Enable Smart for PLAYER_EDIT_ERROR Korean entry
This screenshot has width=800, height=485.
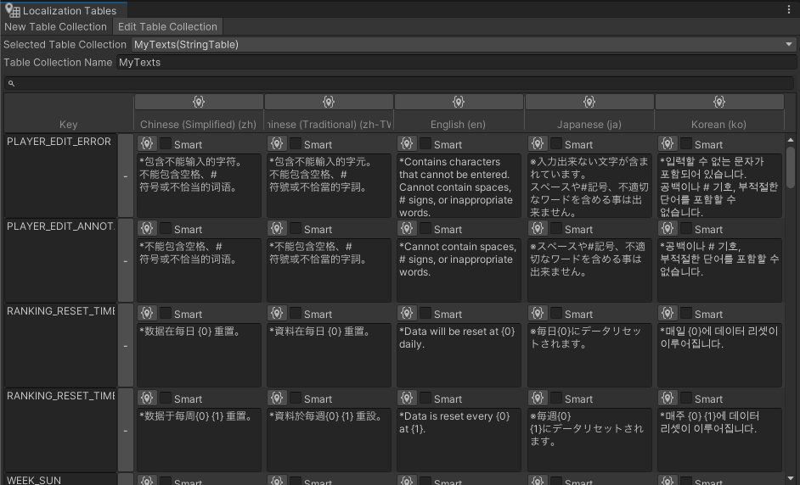[x=685, y=143]
